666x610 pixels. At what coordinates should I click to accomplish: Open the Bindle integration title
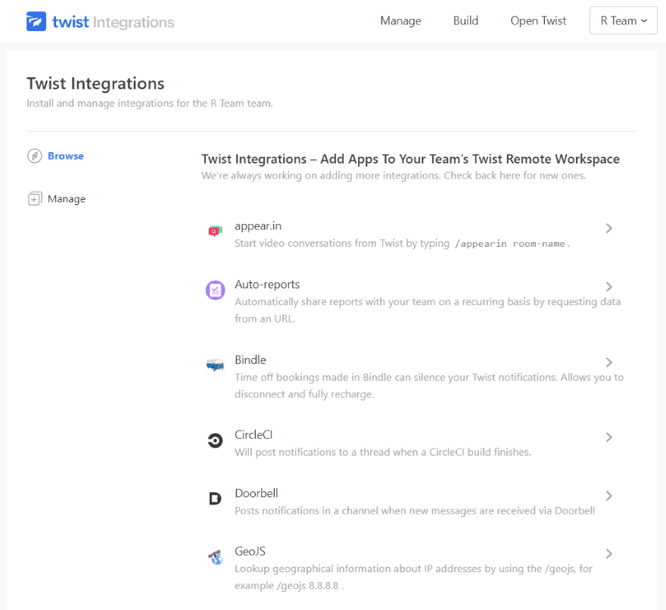[x=251, y=360]
